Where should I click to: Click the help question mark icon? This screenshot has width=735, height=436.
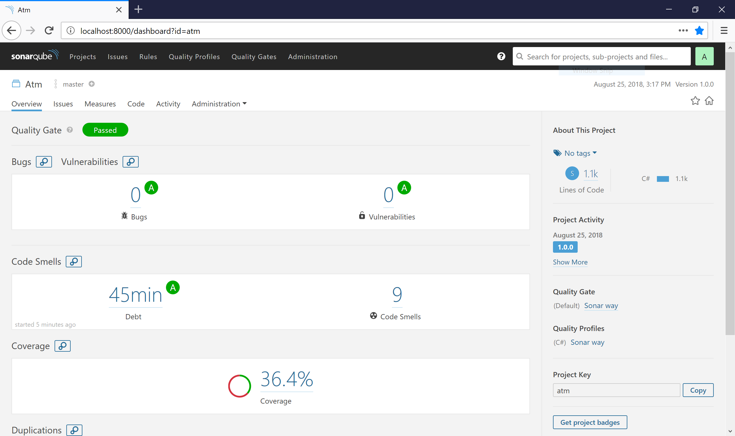pyautogui.click(x=501, y=57)
